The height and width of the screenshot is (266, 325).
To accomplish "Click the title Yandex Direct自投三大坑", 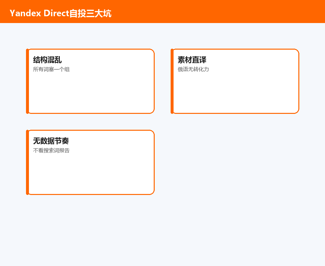I will [60, 13].
